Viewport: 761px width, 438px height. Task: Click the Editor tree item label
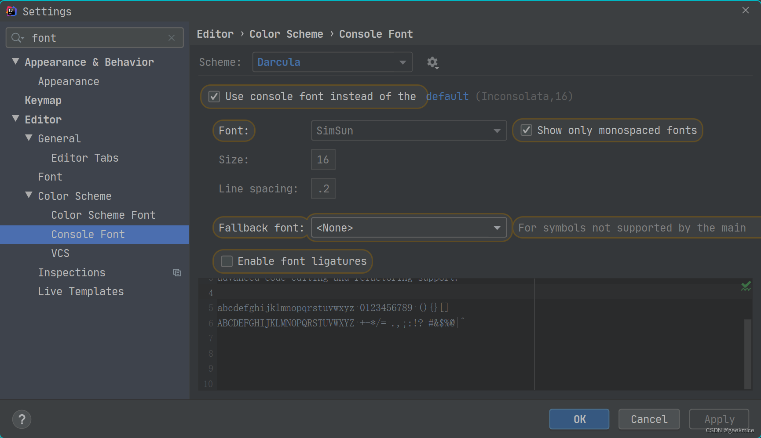[43, 120]
